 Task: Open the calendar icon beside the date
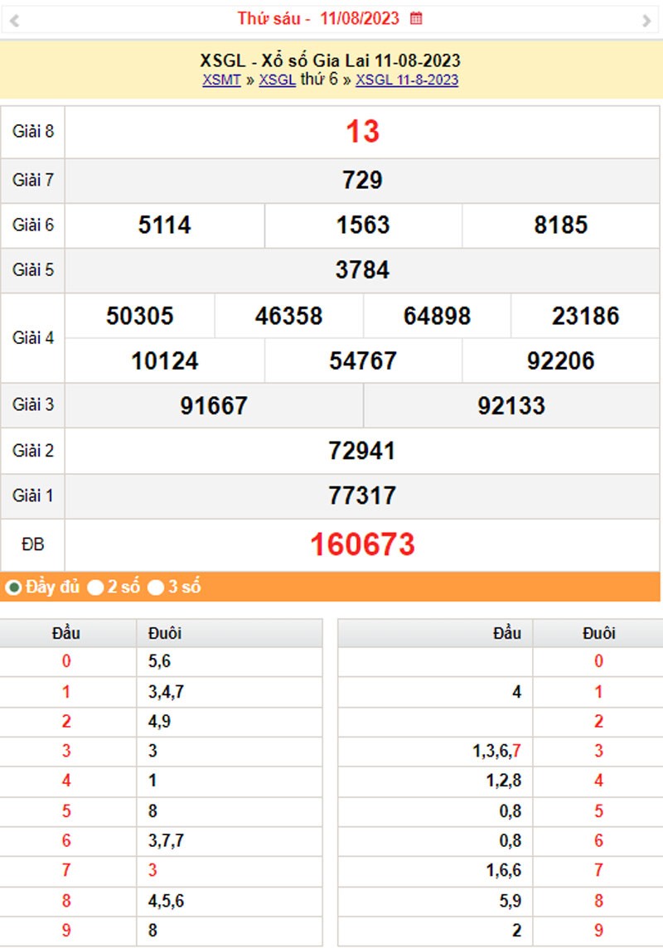[x=417, y=18]
